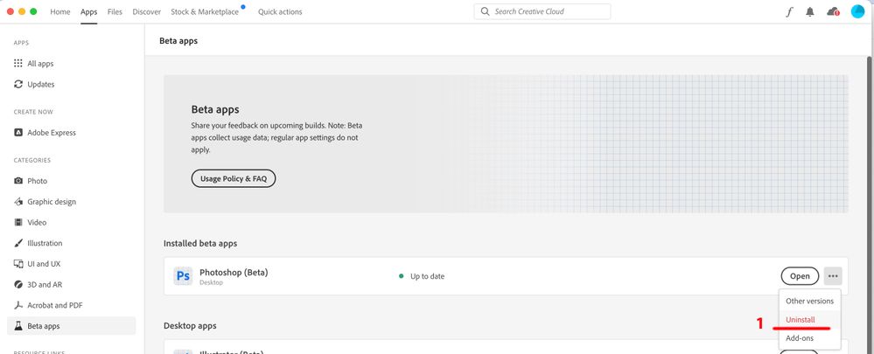Open the cloud sync status icon

click(833, 11)
